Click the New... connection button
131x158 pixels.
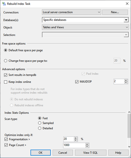115,12
